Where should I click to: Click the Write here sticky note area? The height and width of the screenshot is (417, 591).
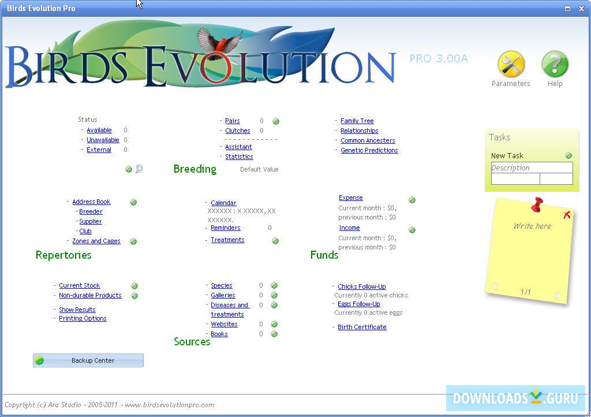(x=532, y=226)
